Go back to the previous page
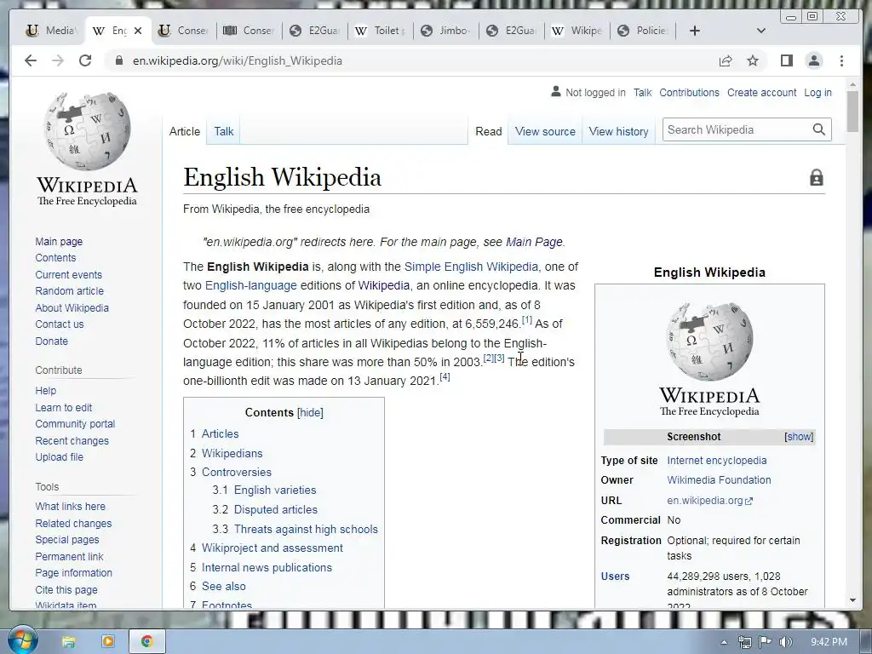Image resolution: width=872 pixels, height=654 pixels. point(31,60)
